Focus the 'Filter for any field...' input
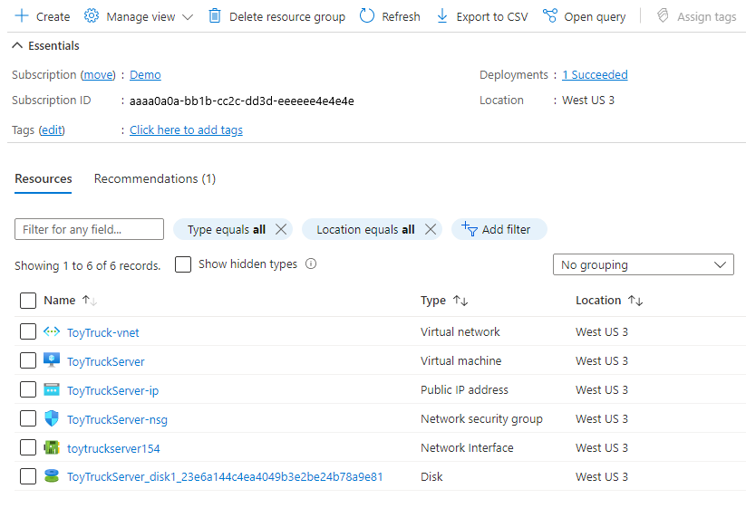Viewport: 746px width, 508px height. 89,229
